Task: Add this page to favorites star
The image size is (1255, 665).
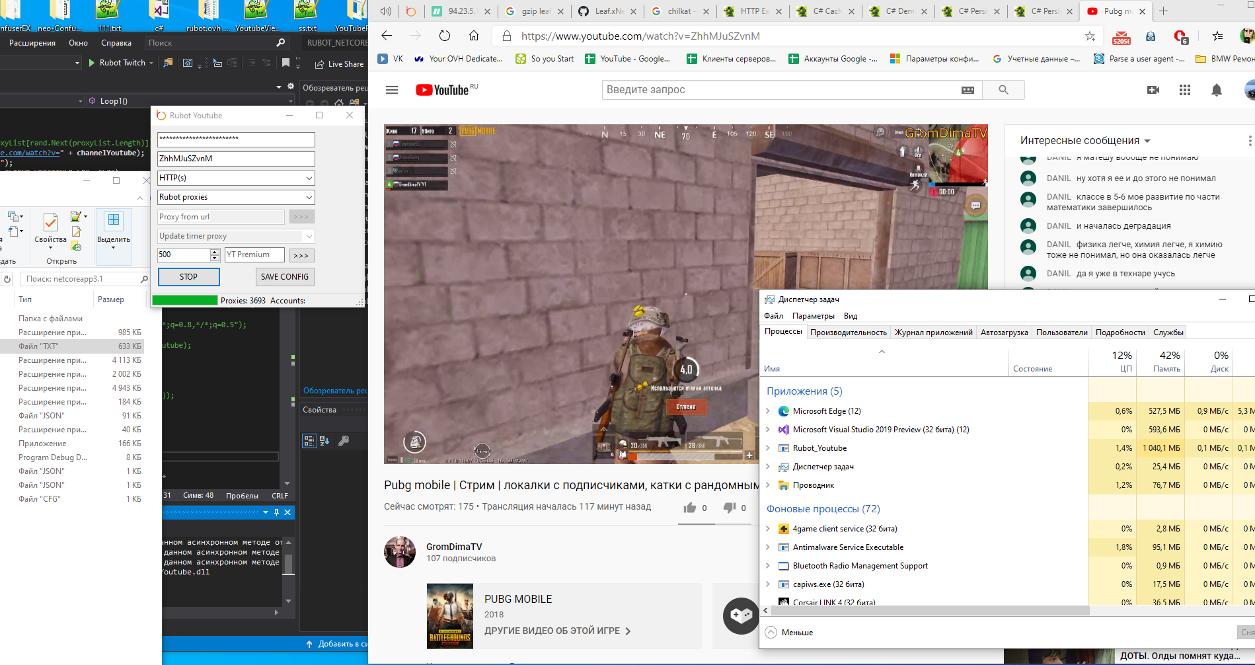Action: click(1090, 36)
